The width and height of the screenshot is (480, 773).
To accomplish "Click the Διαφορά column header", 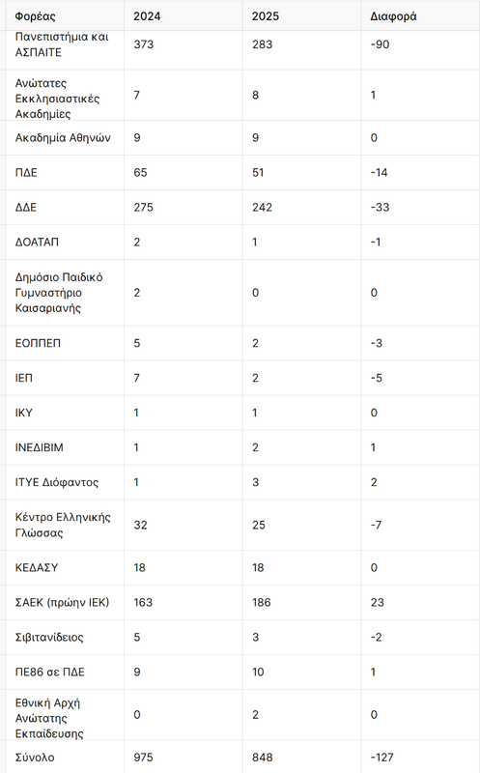I will coord(393,16).
